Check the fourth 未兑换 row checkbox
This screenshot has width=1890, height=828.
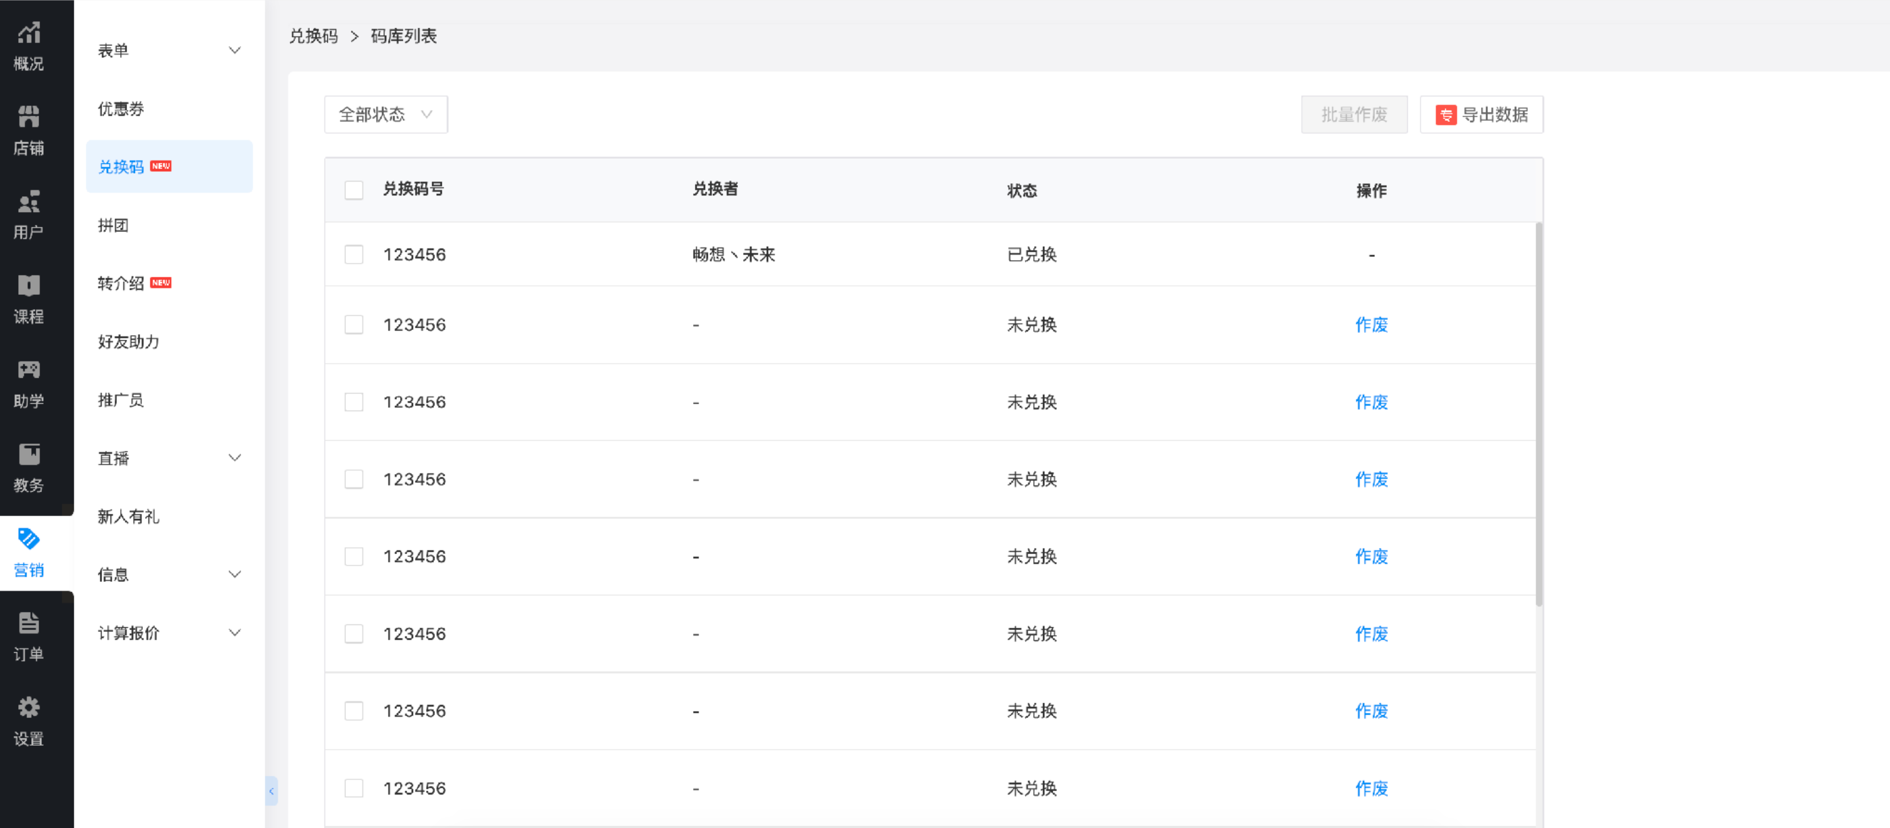coord(353,557)
